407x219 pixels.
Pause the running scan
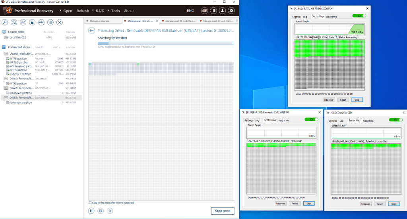point(91,211)
